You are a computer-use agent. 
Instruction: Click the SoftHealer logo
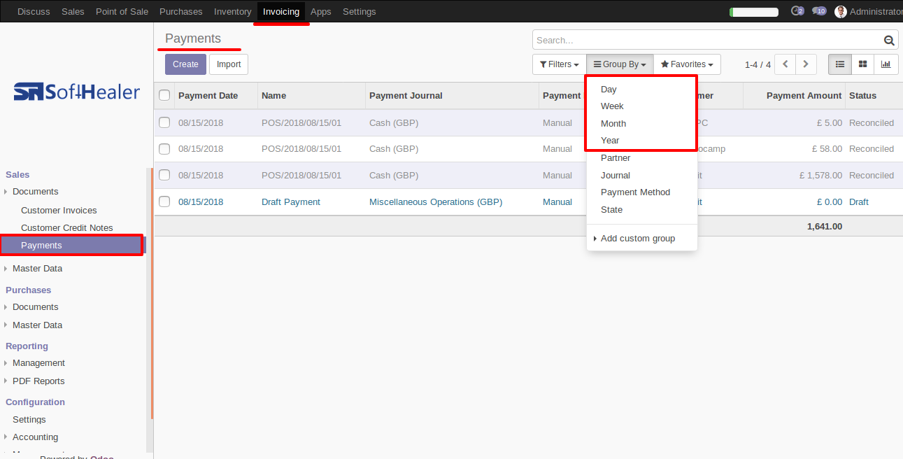77,92
